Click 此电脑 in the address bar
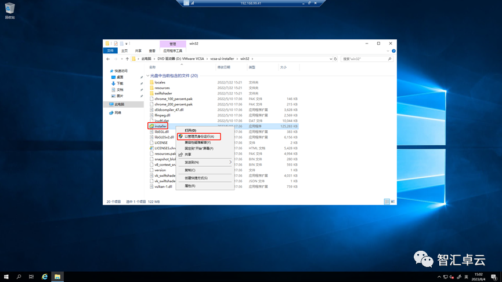 pyautogui.click(x=146, y=58)
